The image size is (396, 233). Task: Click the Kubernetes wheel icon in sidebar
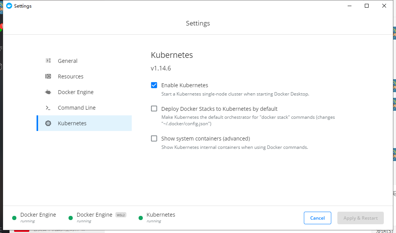[x=48, y=123]
